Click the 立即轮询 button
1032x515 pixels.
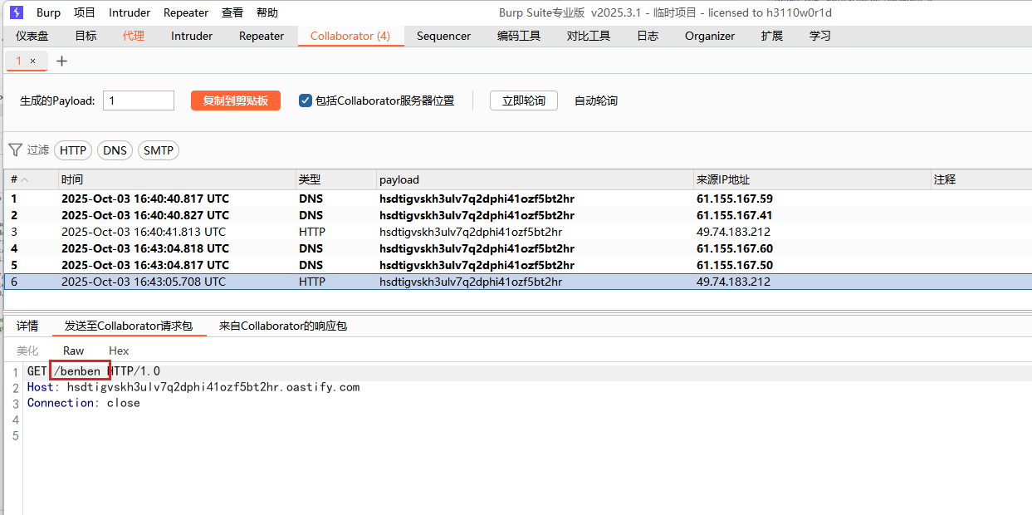coord(523,101)
